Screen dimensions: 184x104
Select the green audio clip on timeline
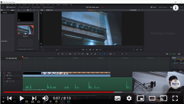(77, 84)
